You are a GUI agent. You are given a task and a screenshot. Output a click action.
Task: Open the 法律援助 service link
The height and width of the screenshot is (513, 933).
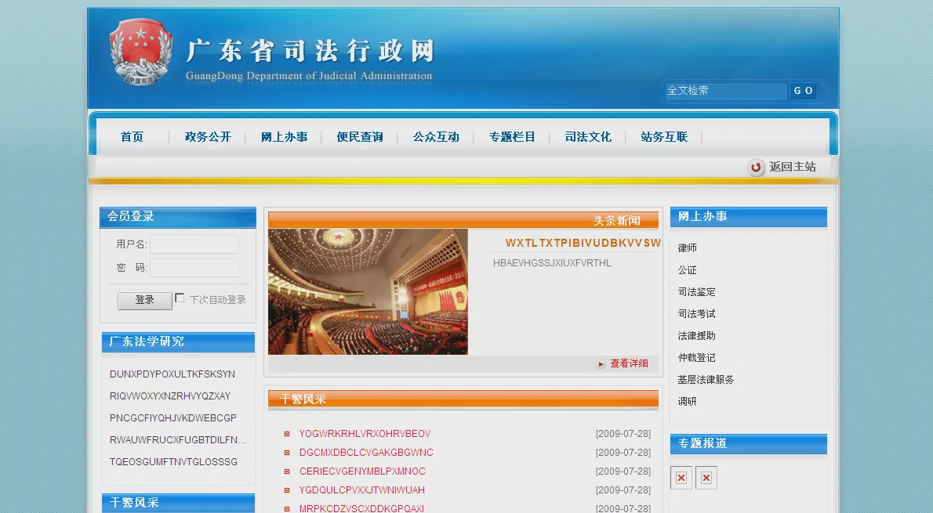[697, 336]
